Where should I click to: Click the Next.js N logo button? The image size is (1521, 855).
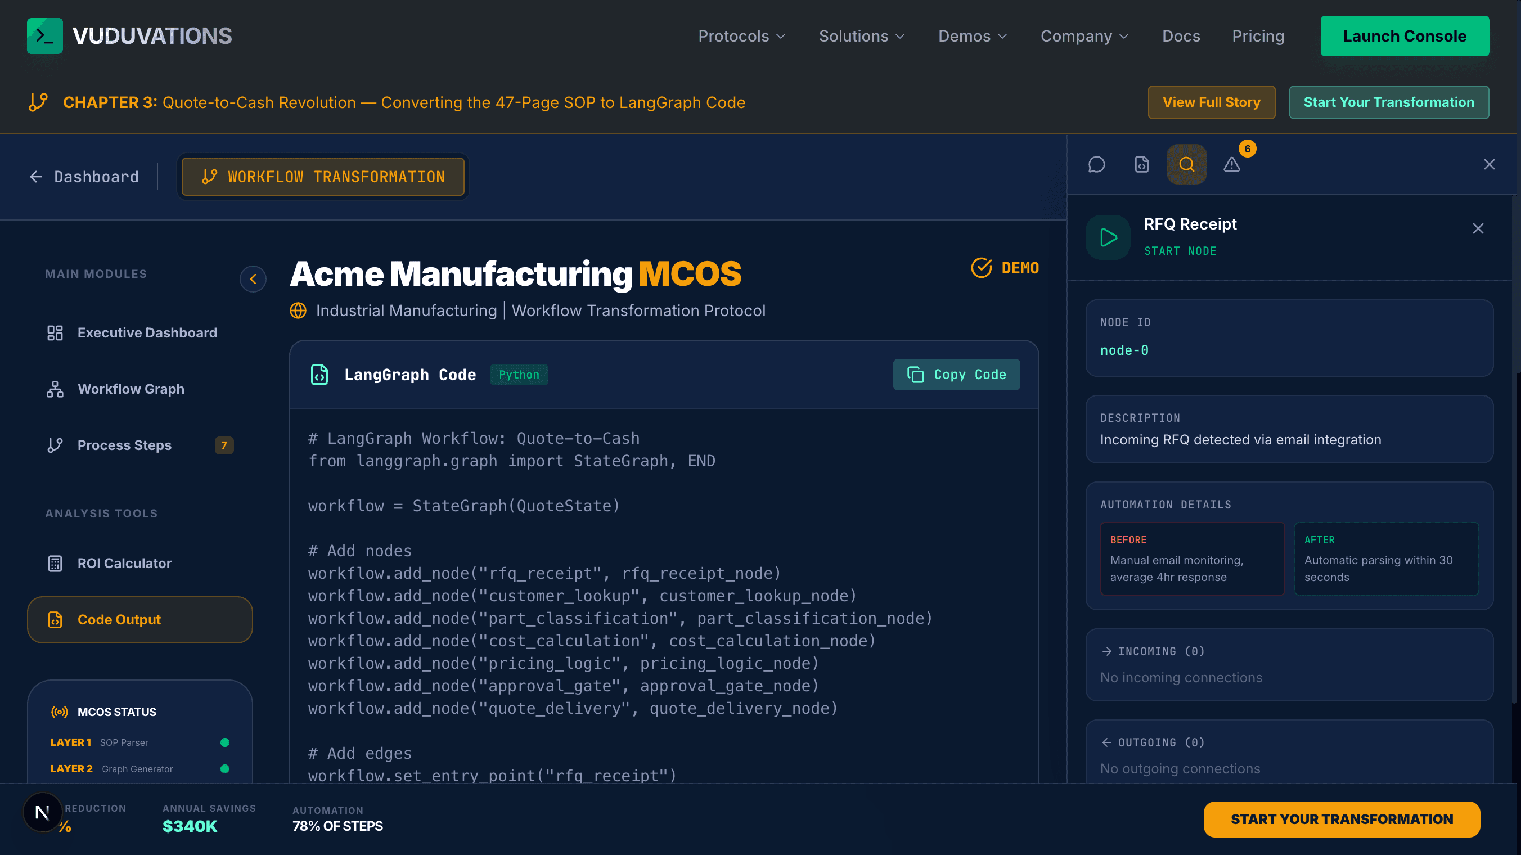pyautogui.click(x=43, y=812)
